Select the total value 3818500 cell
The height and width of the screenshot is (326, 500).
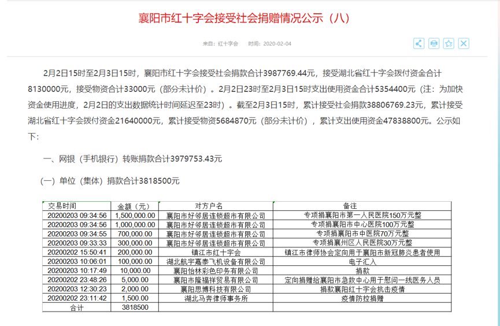tap(134, 308)
